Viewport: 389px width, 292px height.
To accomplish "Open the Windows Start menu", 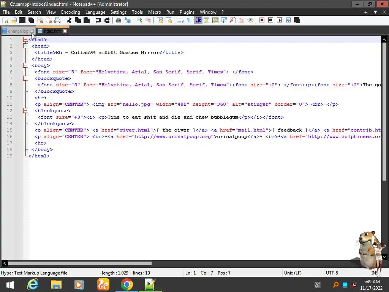I will coord(10,284).
